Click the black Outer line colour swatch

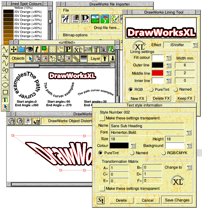158,65
